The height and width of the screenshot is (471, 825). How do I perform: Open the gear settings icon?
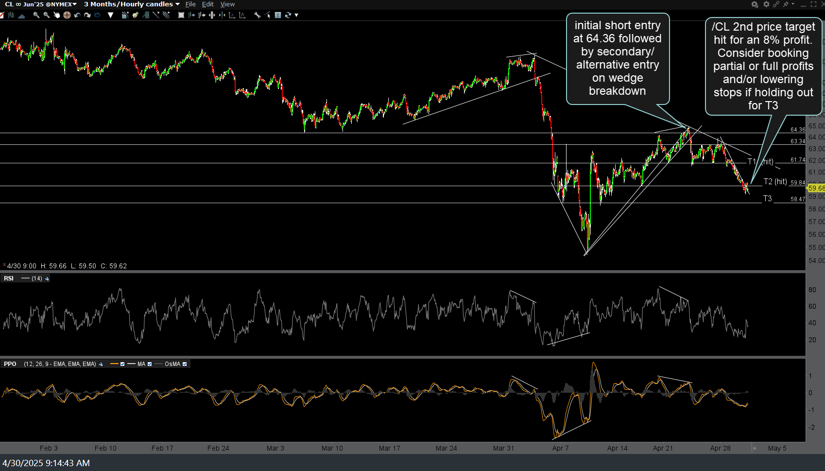[766, 4]
